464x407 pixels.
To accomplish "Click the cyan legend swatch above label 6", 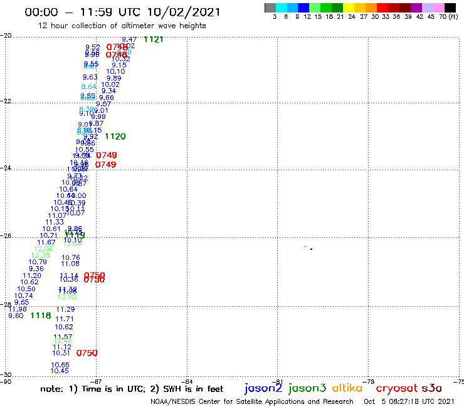I will point(282,8).
